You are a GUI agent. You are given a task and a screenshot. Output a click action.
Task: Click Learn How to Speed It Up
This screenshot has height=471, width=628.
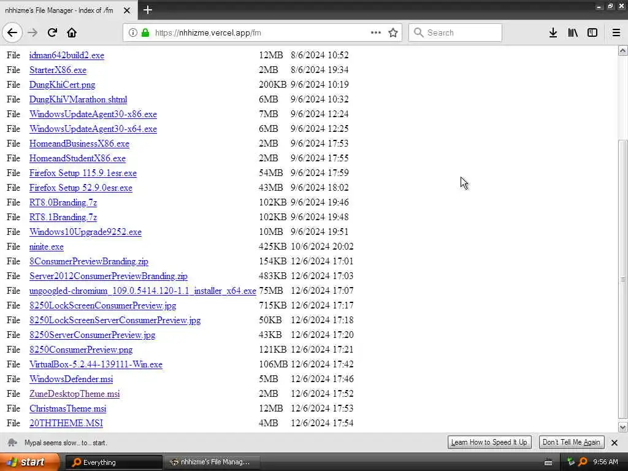[489, 442]
